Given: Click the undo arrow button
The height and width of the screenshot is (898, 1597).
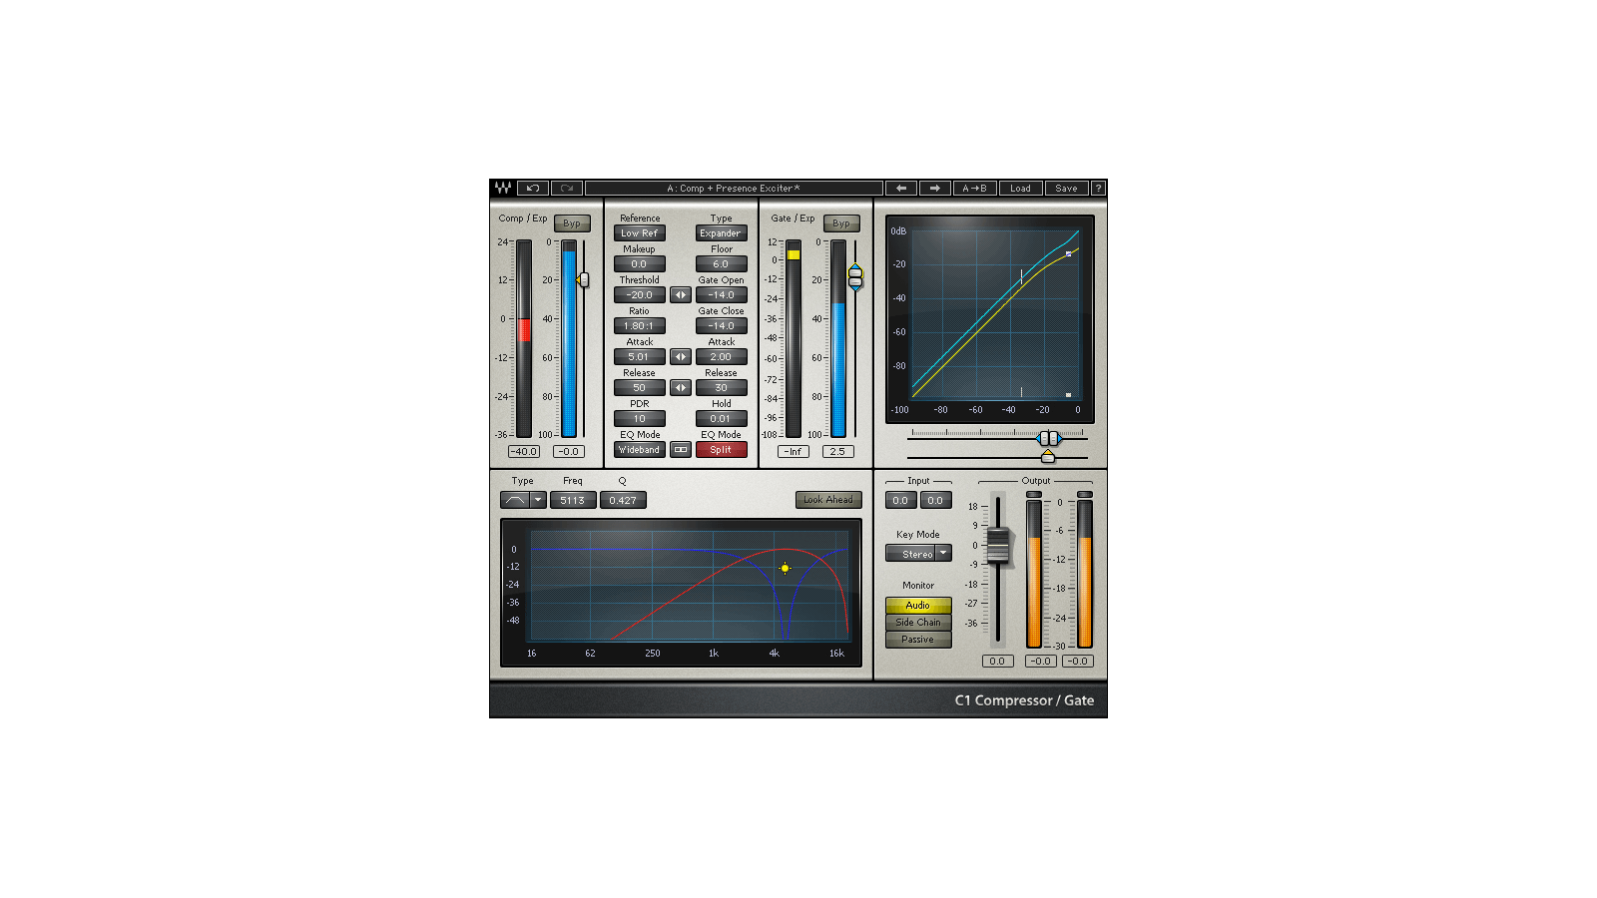Looking at the screenshot, I should (533, 188).
